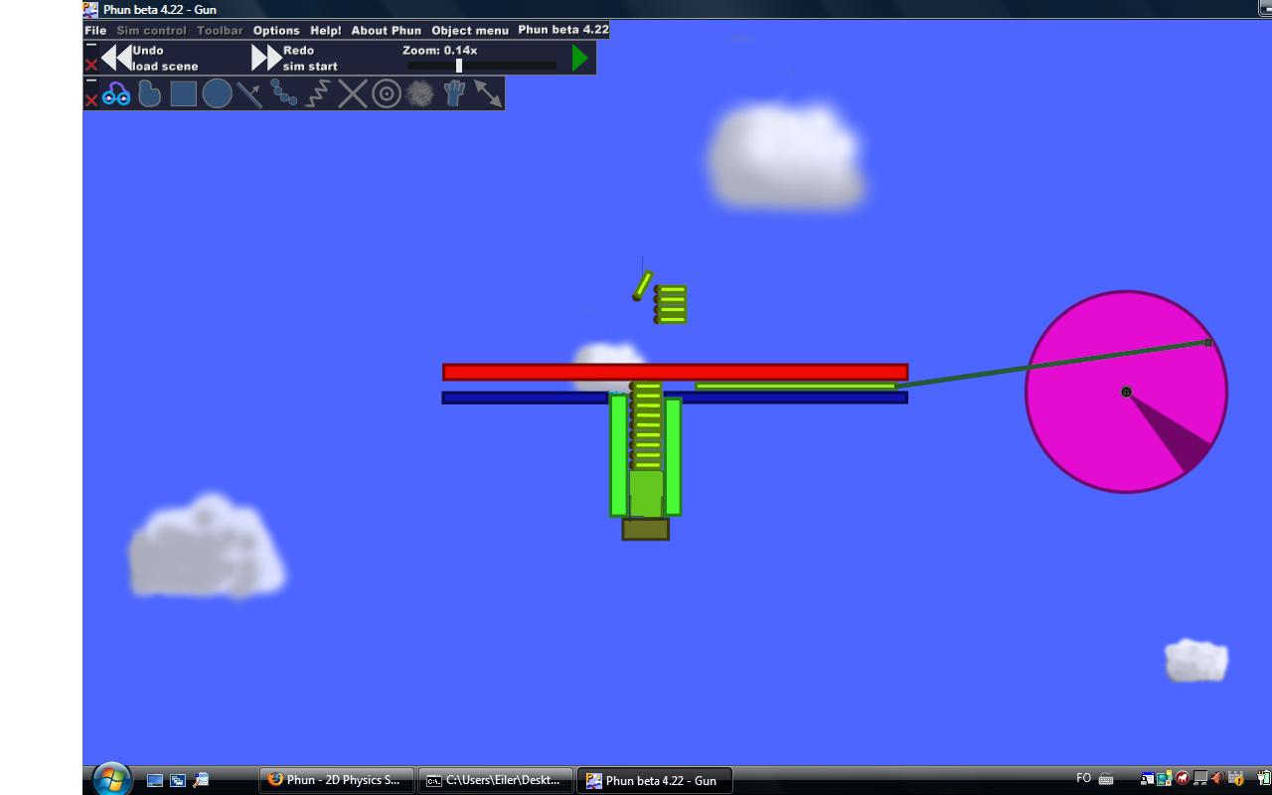Open the File menu
The image size is (1272, 795).
pyautogui.click(x=95, y=30)
